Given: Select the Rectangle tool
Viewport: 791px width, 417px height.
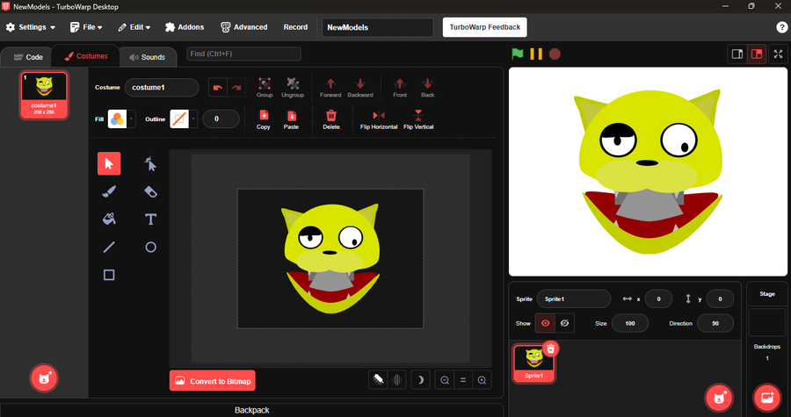Looking at the screenshot, I should coord(109,275).
